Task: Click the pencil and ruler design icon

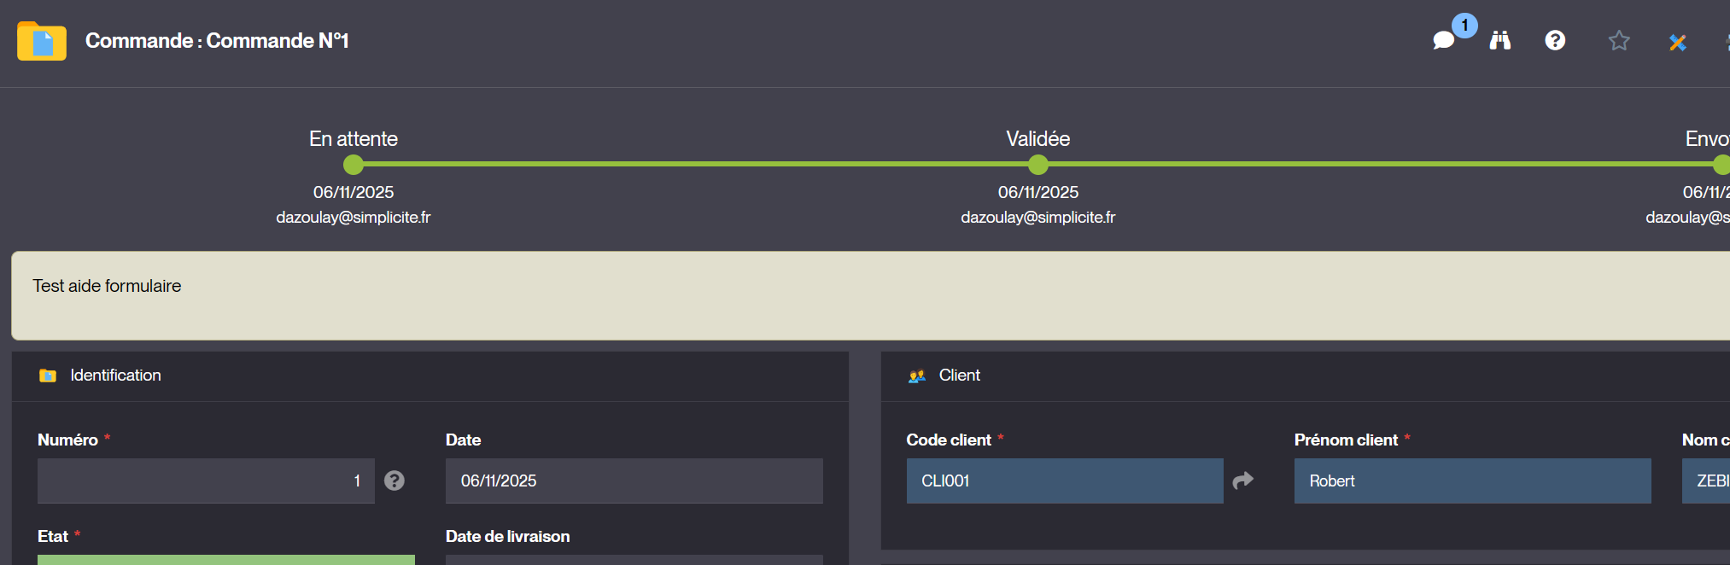Action: pyautogui.click(x=1677, y=42)
